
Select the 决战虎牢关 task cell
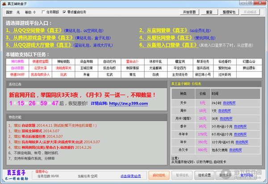point(63,68)
